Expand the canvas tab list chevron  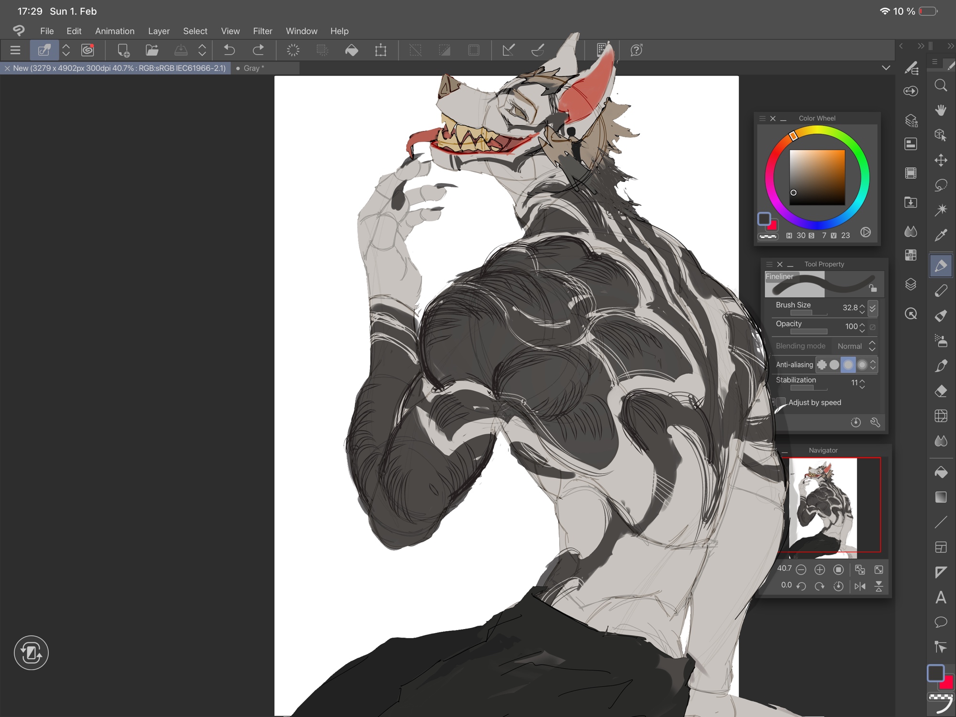click(886, 68)
